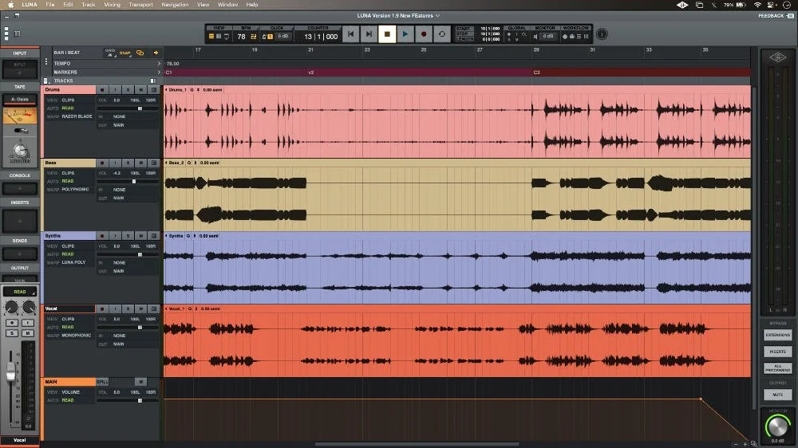The height and width of the screenshot is (448, 798).
Task: Click the Fast forward transport button
Action: point(369,34)
